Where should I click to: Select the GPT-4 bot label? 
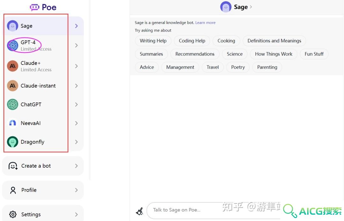point(28,42)
